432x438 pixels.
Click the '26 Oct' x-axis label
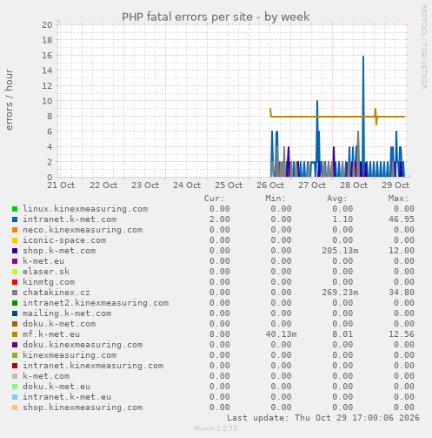coord(270,185)
